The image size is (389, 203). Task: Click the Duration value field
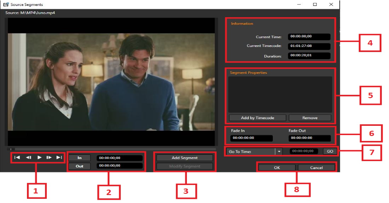tap(309, 55)
